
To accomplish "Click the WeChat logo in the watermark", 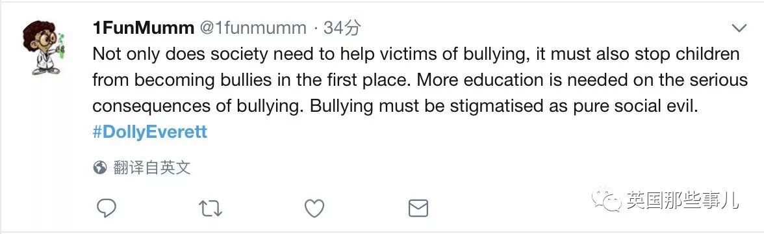I will [605, 198].
